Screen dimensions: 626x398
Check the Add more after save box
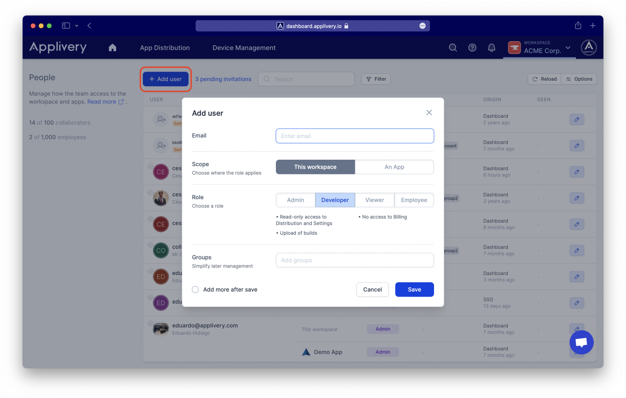[195, 289]
